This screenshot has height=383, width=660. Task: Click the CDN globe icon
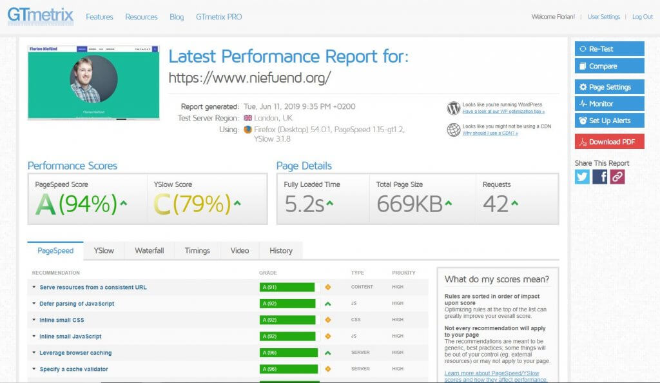pos(453,130)
